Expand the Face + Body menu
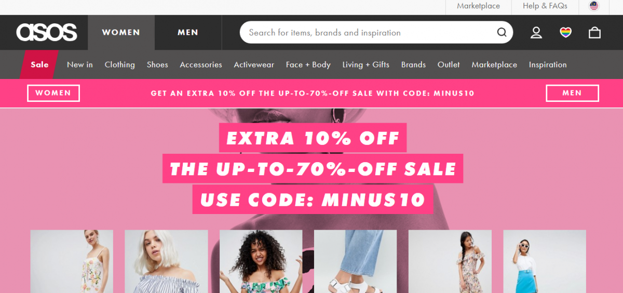The height and width of the screenshot is (293, 623). click(x=308, y=64)
